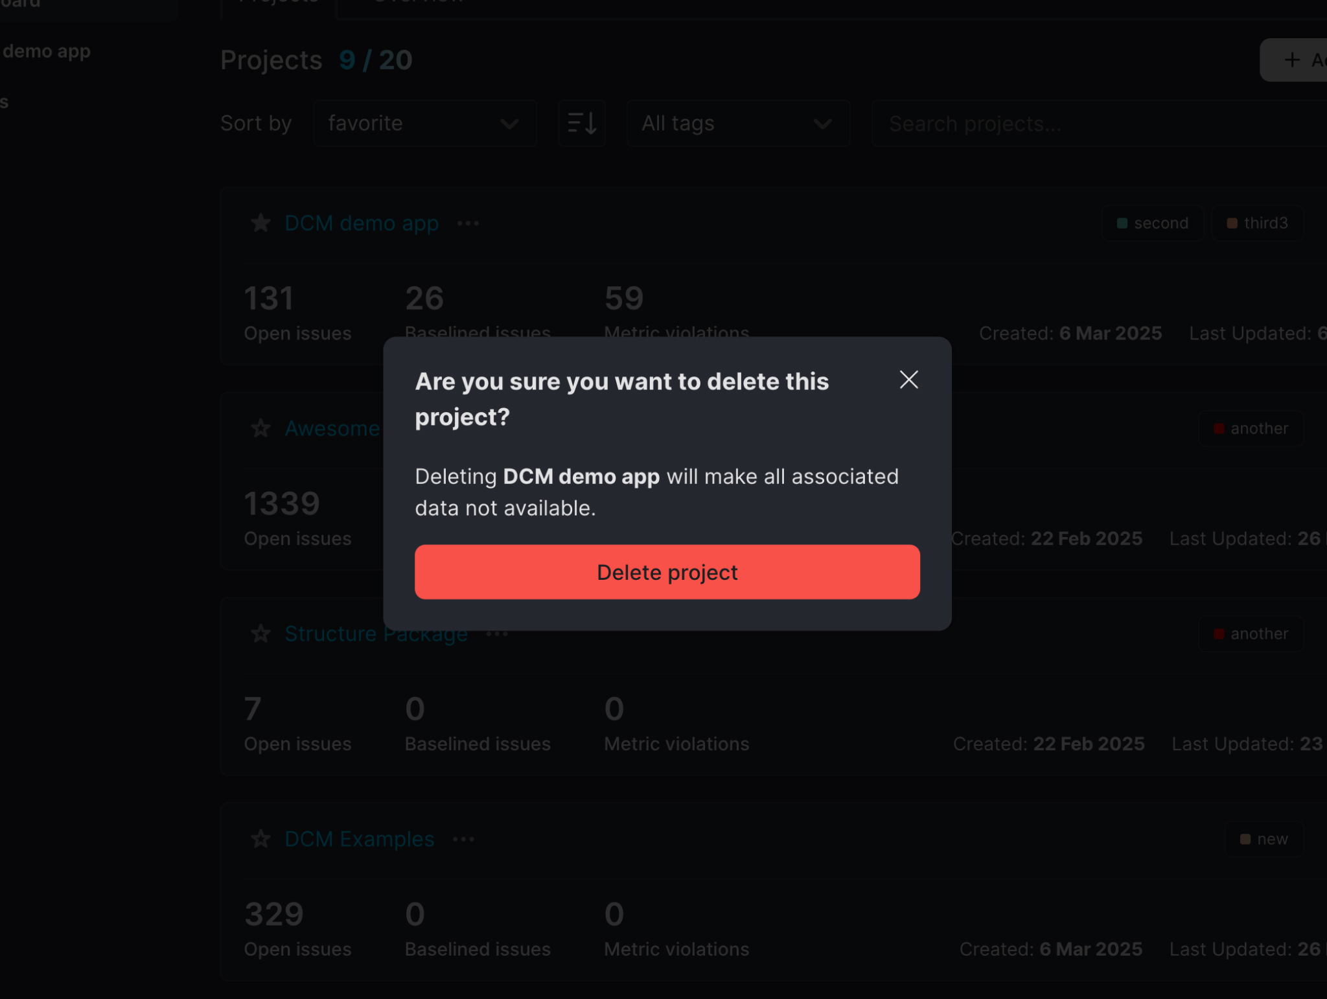This screenshot has width=1327, height=999.
Task: Confirm with the Delete project button
Action: 667,572
